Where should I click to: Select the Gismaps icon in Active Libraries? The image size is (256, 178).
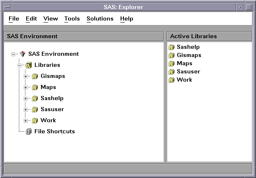[x=171, y=55]
